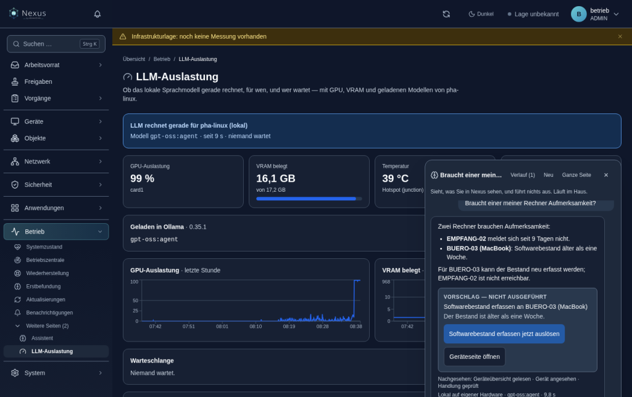The height and width of the screenshot is (397, 632).
Task: Click the System gear icon
Action: click(x=15, y=373)
